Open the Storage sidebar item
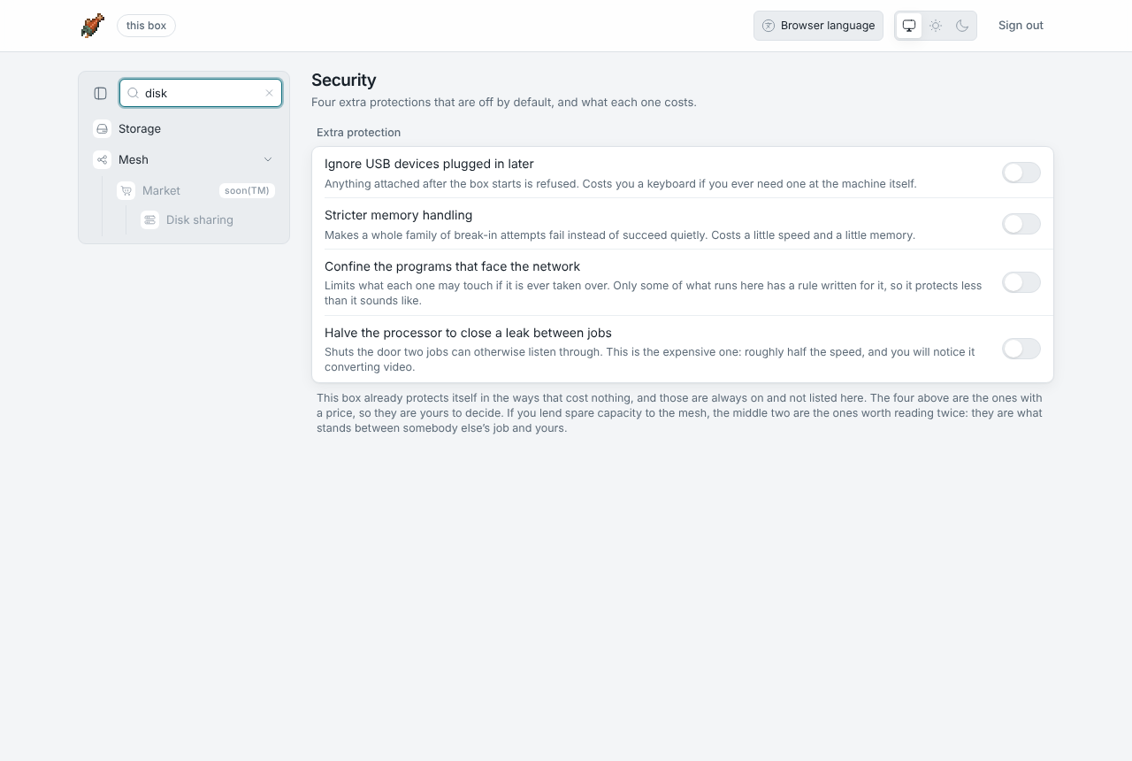This screenshot has height=761, width=1132. (x=184, y=129)
